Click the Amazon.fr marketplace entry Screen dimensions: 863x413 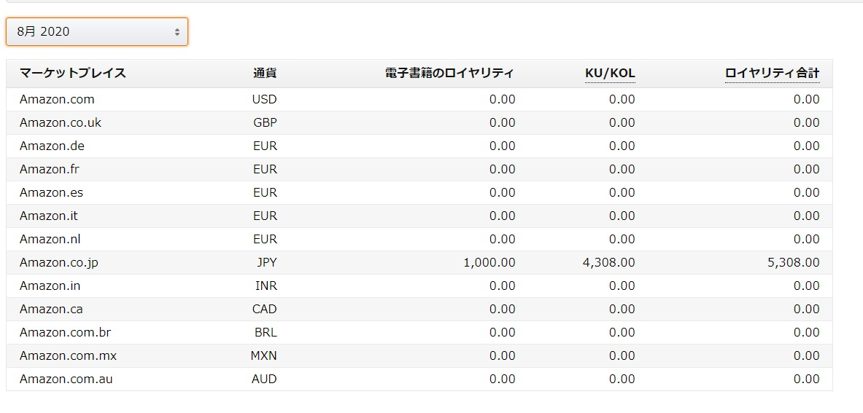pyautogui.click(x=50, y=169)
